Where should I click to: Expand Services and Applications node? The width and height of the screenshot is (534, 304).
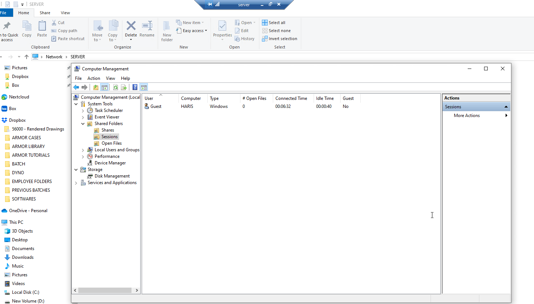tap(76, 183)
